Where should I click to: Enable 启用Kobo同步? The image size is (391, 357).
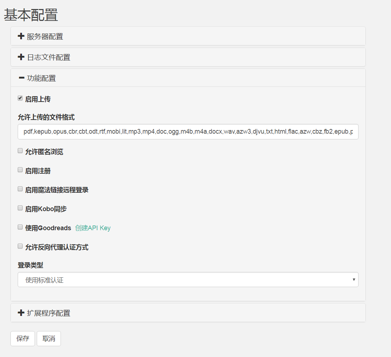(x=20, y=207)
